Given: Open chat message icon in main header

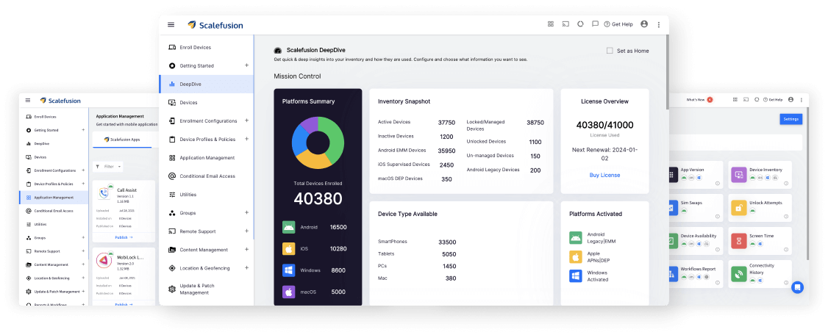Looking at the screenshot, I should [x=595, y=24].
